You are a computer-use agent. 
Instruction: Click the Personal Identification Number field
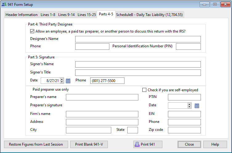pos(188,46)
